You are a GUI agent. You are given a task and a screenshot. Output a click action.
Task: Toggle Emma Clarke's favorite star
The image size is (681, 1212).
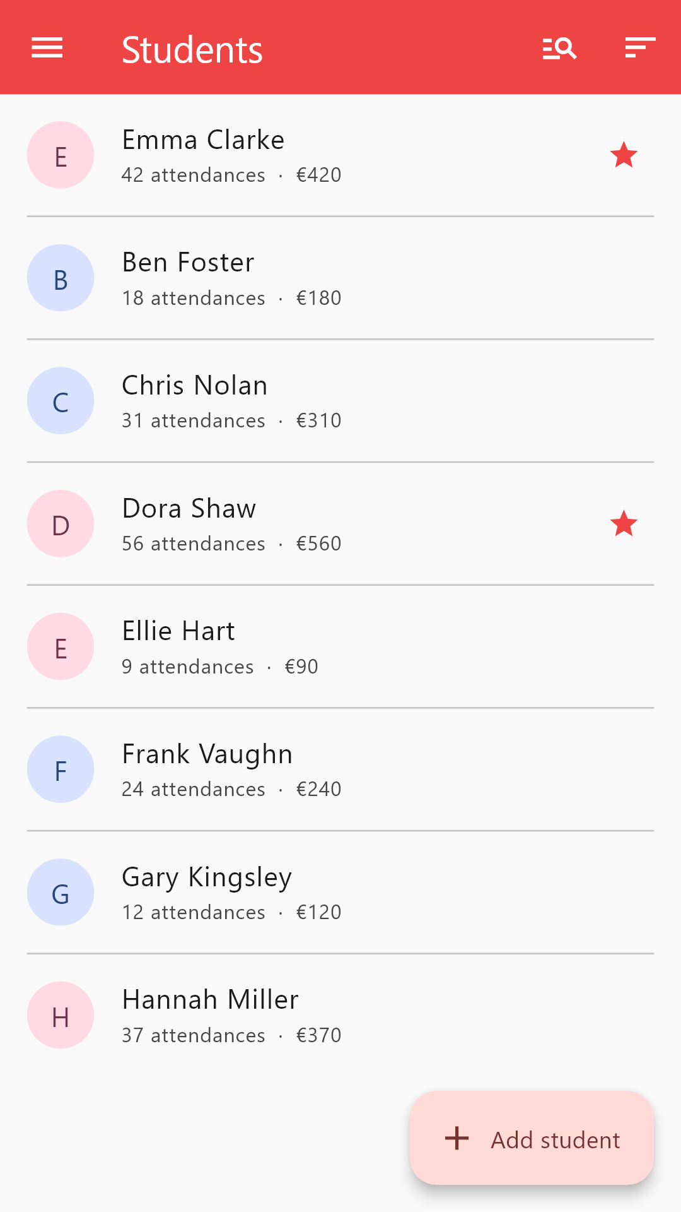click(x=624, y=155)
